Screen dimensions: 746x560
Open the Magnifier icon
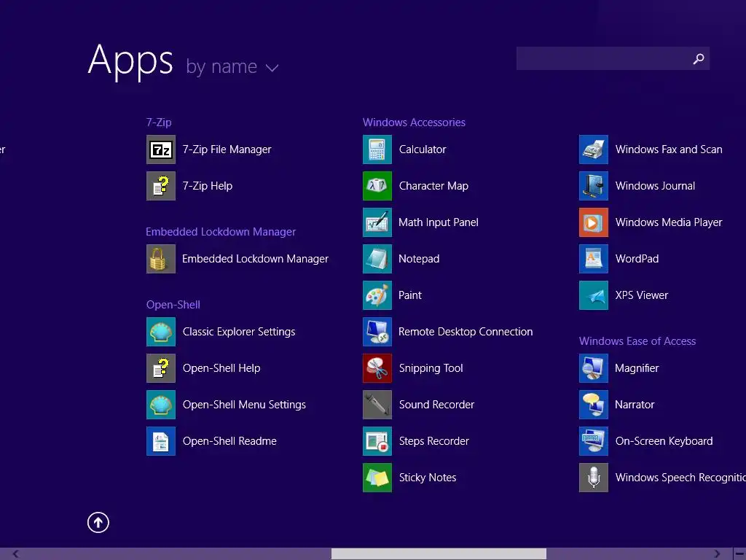[594, 368]
